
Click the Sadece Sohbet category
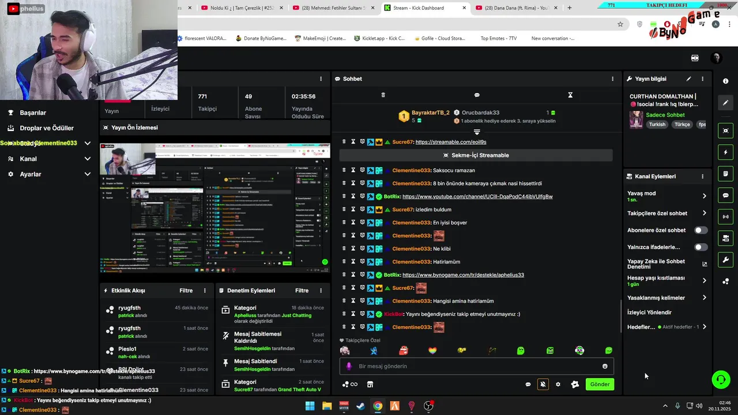(x=665, y=115)
